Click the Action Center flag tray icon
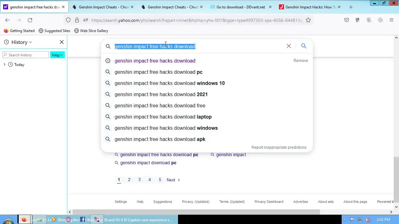Screen dimensions: 399x224 [x=352, y=220]
